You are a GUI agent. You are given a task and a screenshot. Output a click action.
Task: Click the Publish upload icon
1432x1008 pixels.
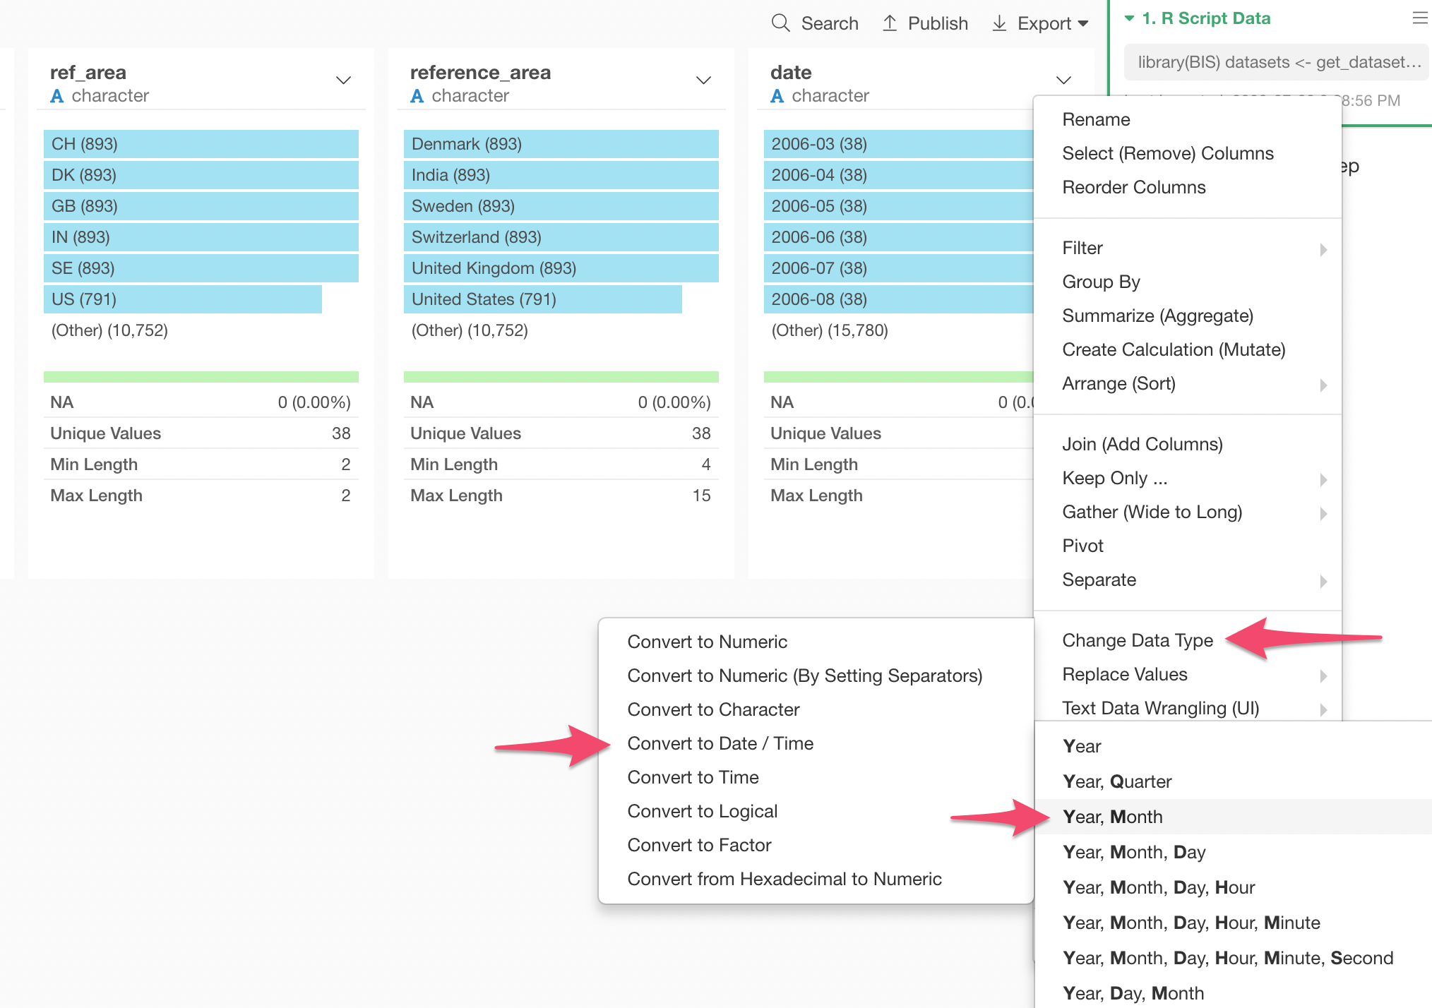point(890,23)
